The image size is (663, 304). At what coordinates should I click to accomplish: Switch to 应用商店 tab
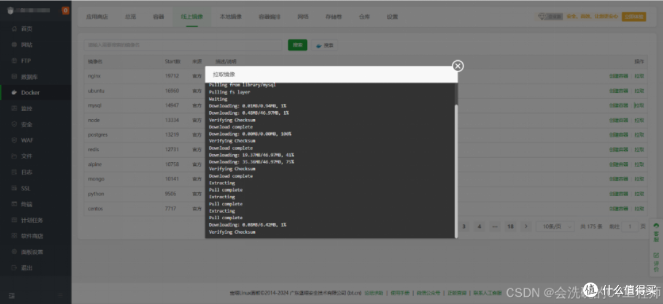(x=97, y=17)
